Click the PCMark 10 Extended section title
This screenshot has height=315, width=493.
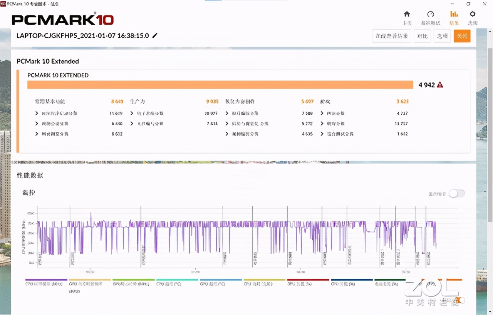coord(48,61)
